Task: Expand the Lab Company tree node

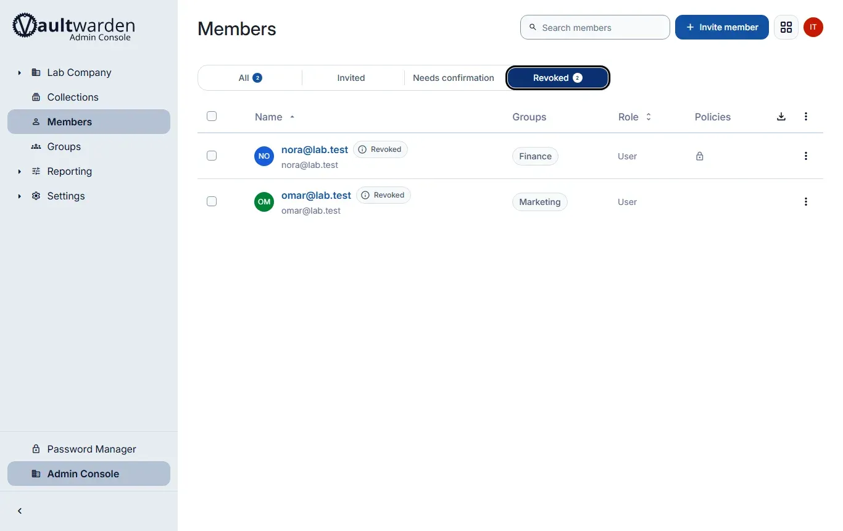Action: (20, 73)
